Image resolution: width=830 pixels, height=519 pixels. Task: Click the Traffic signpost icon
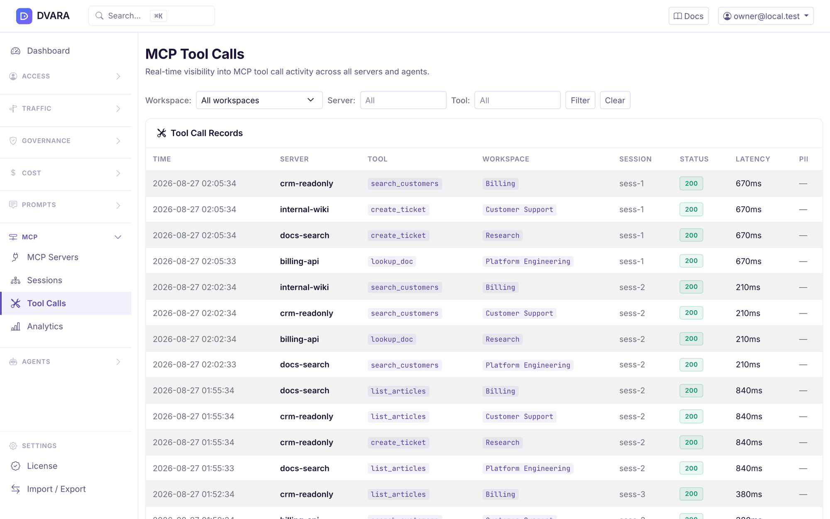[13, 108]
